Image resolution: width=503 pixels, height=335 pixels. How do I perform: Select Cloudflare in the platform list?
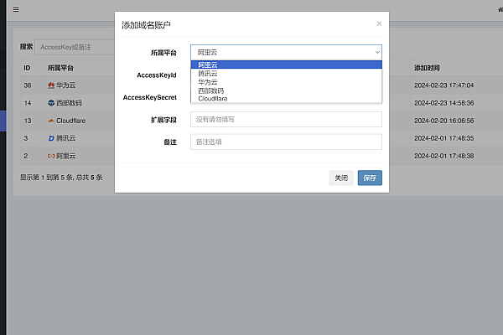287,99
